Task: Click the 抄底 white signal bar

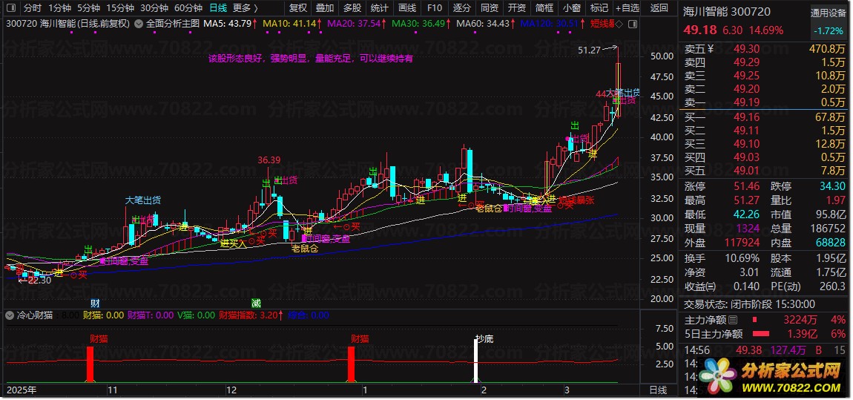Action: [476, 363]
